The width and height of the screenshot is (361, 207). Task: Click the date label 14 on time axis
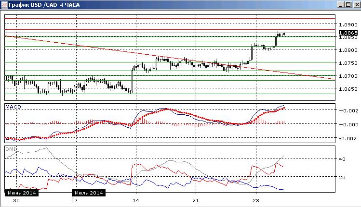(136, 201)
